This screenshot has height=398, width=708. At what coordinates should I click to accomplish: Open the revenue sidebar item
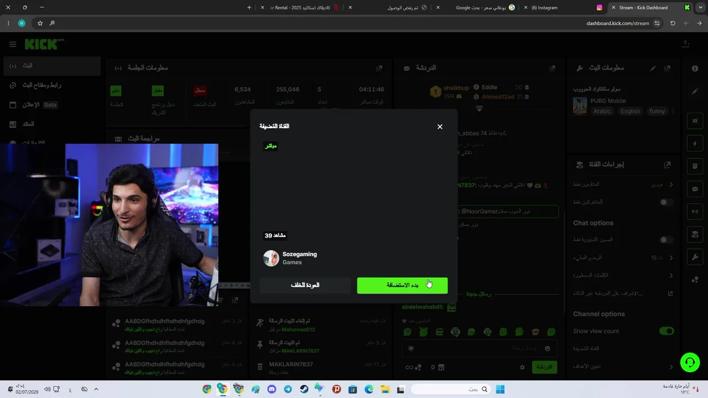pos(51,124)
